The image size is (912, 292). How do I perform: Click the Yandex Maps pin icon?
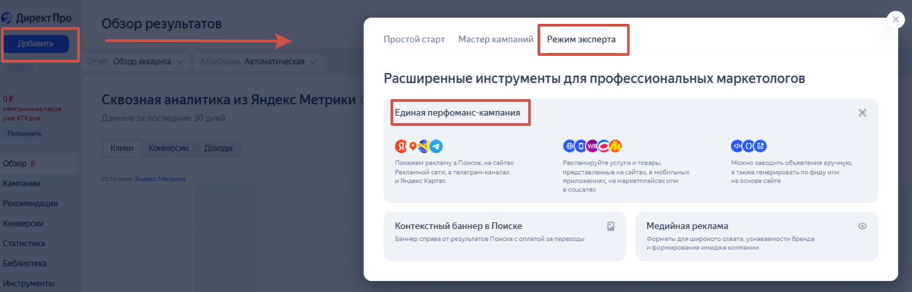[x=413, y=146]
